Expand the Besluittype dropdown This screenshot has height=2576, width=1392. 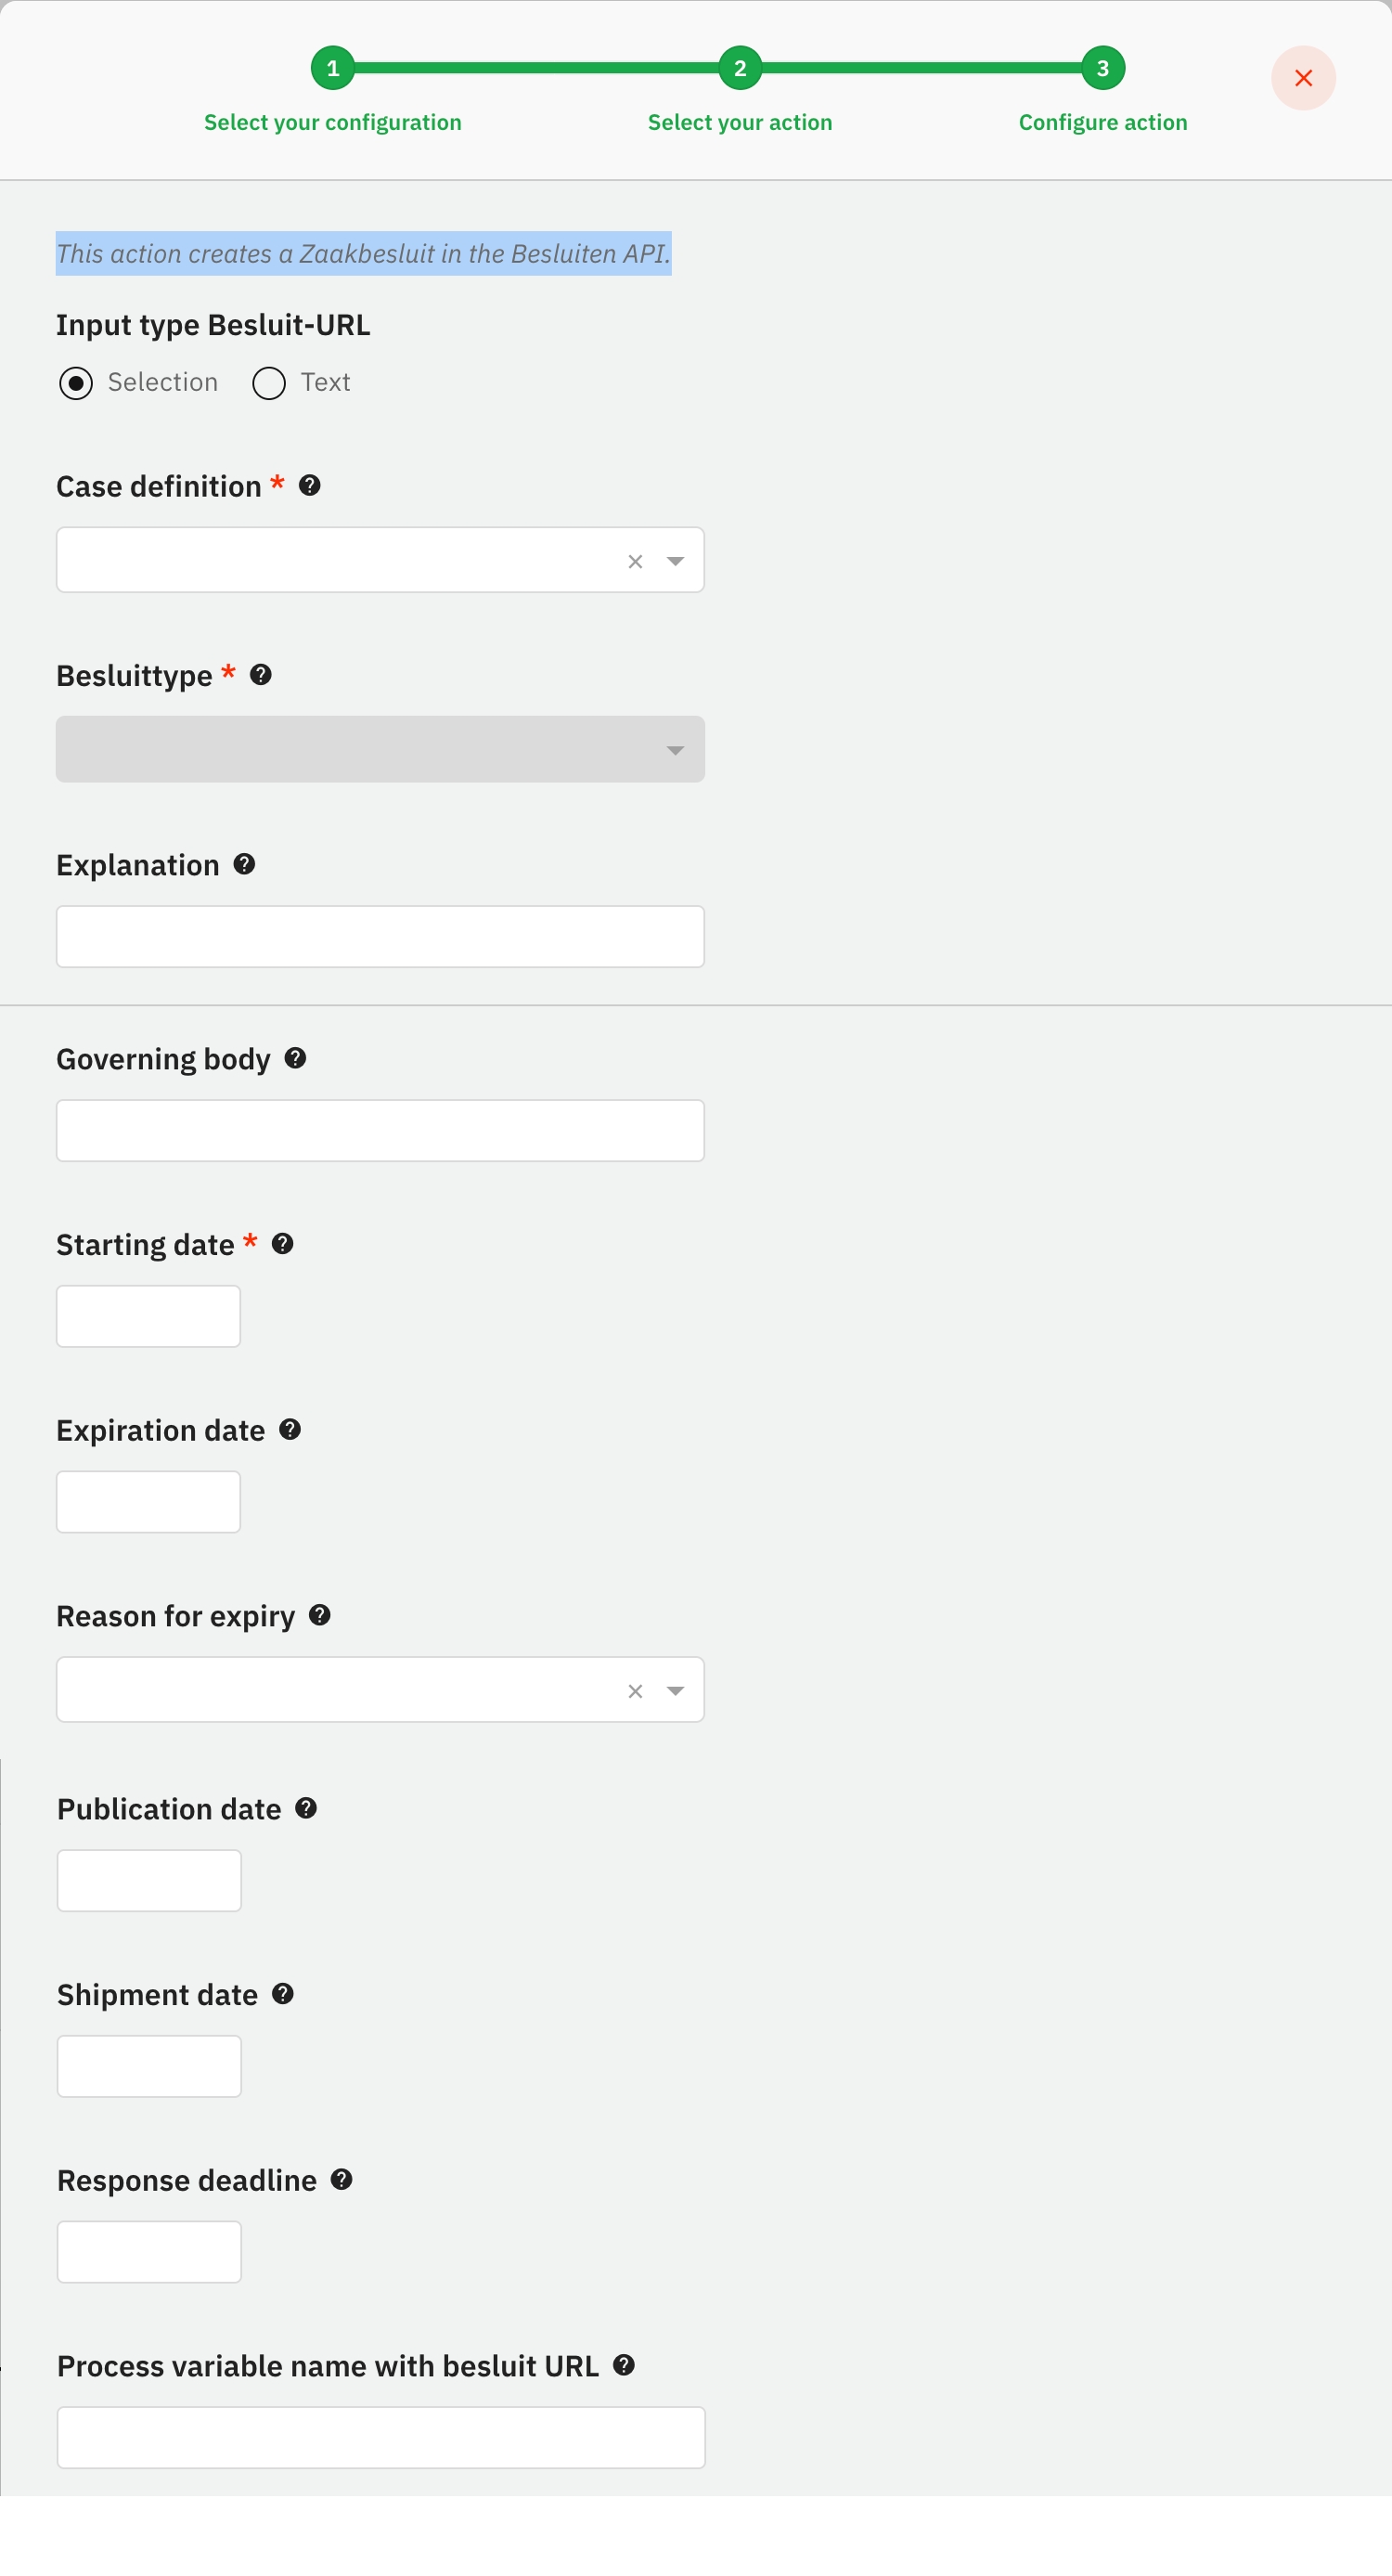click(676, 750)
